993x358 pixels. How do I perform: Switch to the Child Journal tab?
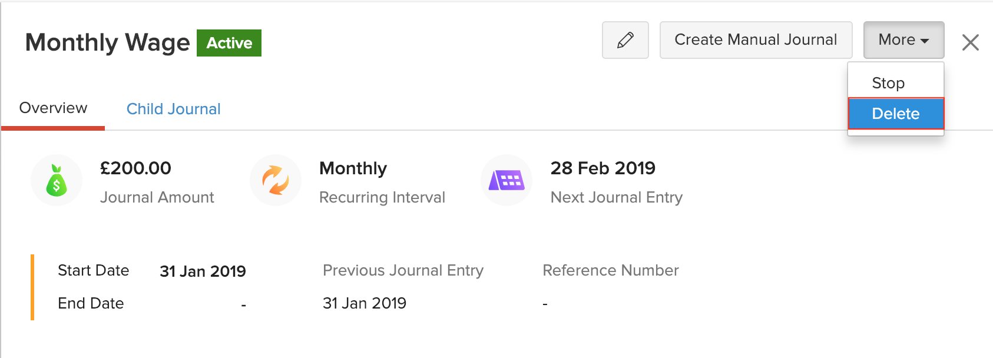tap(173, 109)
